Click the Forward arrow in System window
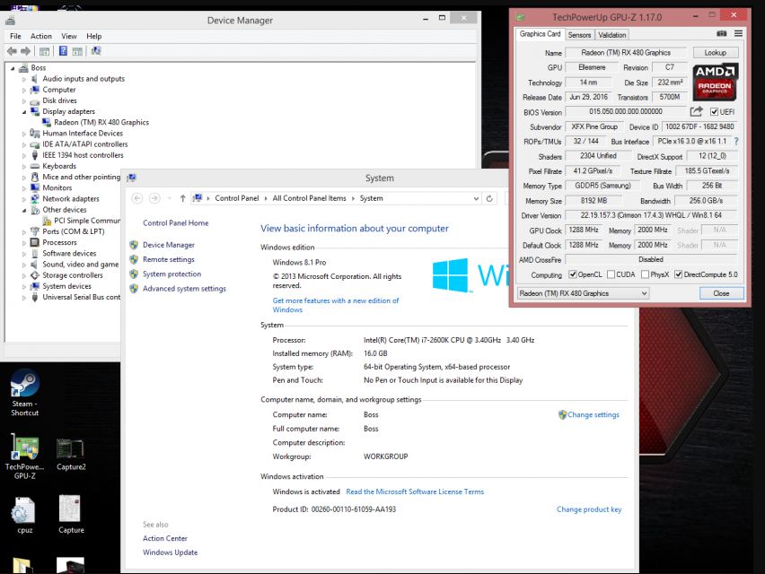This screenshot has width=765, height=574. coord(154,198)
